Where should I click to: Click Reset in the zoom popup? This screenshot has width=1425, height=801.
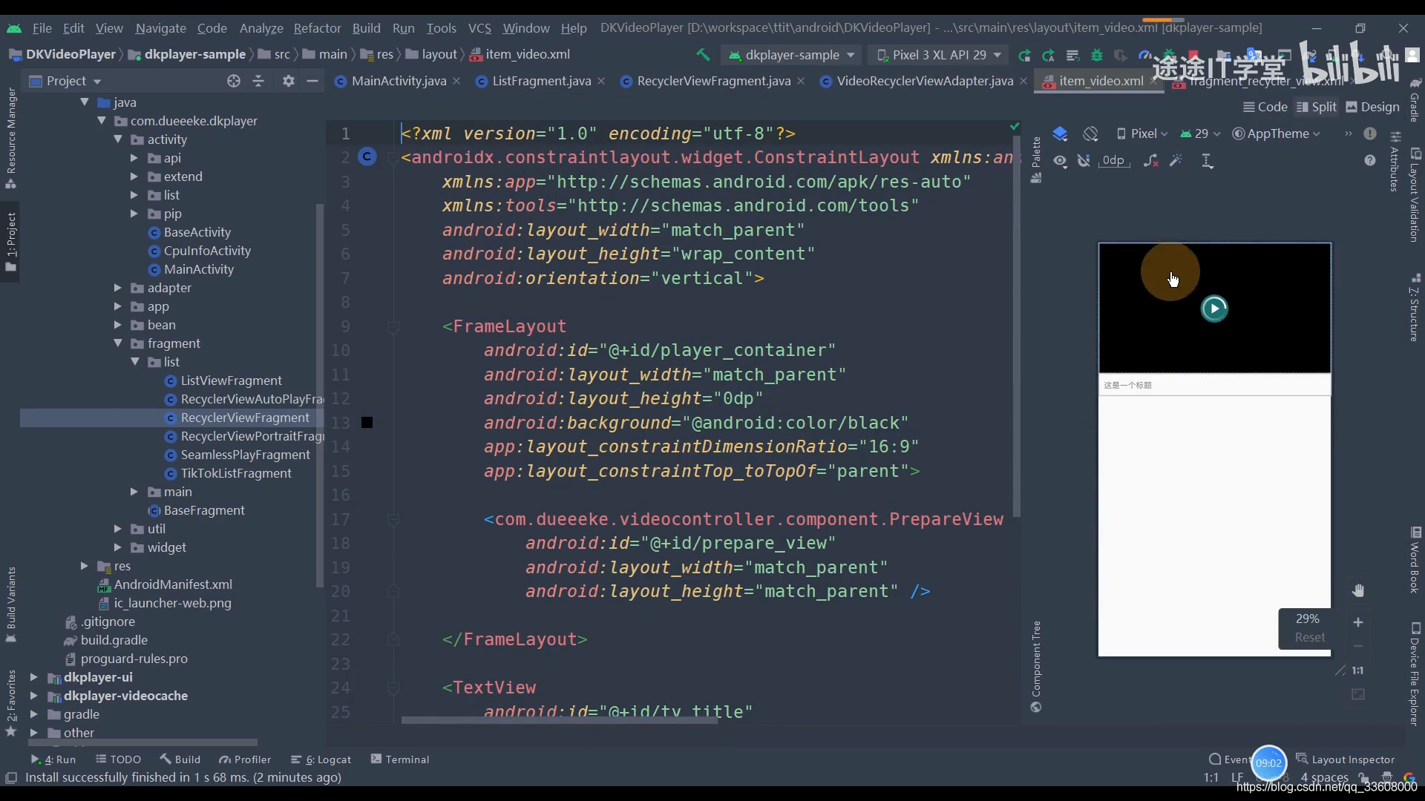point(1309,637)
